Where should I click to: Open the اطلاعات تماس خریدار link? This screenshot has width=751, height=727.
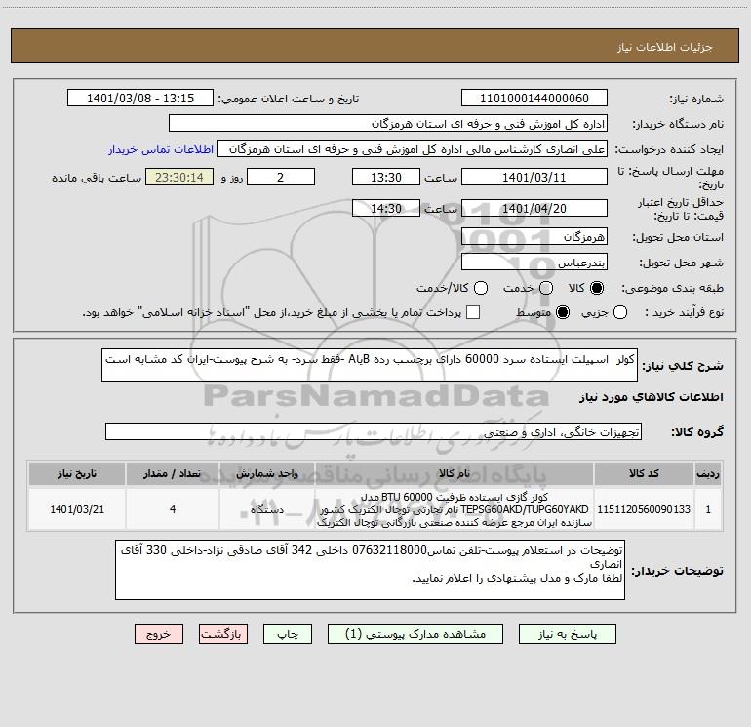click(x=161, y=149)
